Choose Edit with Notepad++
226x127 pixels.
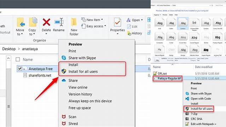[x=203, y=124]
